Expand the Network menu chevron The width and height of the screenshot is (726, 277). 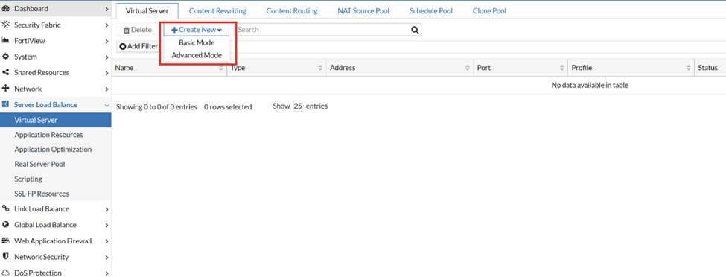[x=106, y=89]
